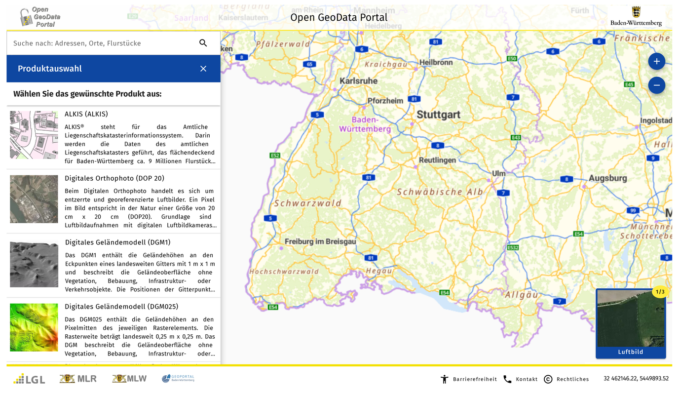Focus the address search input field

click(101, 43)
